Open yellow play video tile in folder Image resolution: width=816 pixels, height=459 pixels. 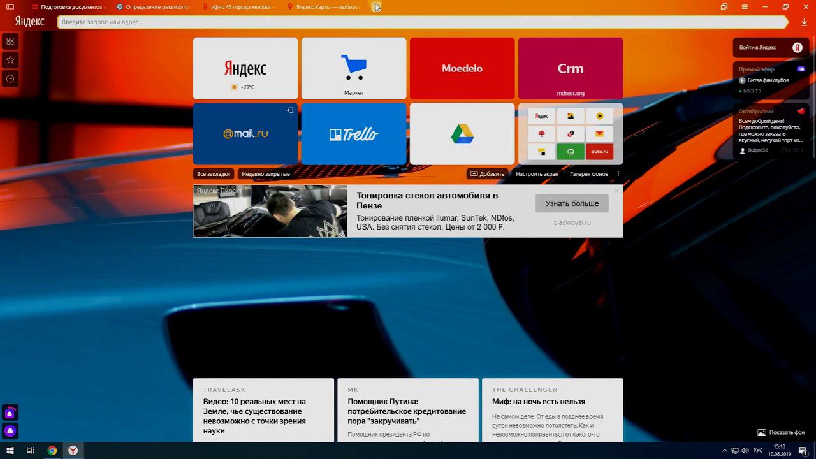pos(599,116)
